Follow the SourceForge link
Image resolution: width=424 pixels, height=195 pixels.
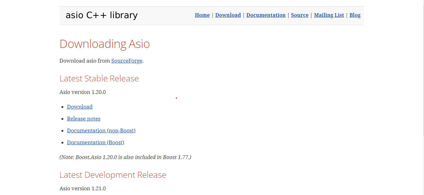click(x=127, y=61)
